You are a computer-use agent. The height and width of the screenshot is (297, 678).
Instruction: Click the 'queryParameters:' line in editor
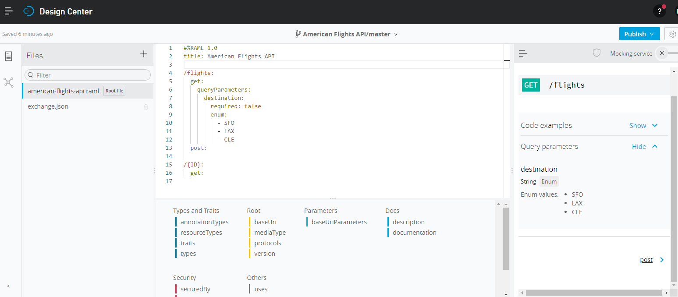tap(224, 90)
